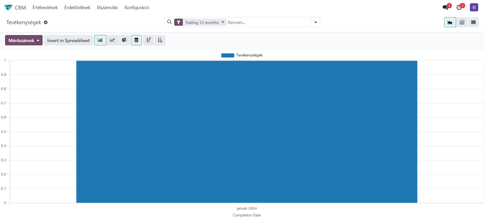Click Insert in Spreadsheet button
The image size is (484, 218).
(68, 40)
